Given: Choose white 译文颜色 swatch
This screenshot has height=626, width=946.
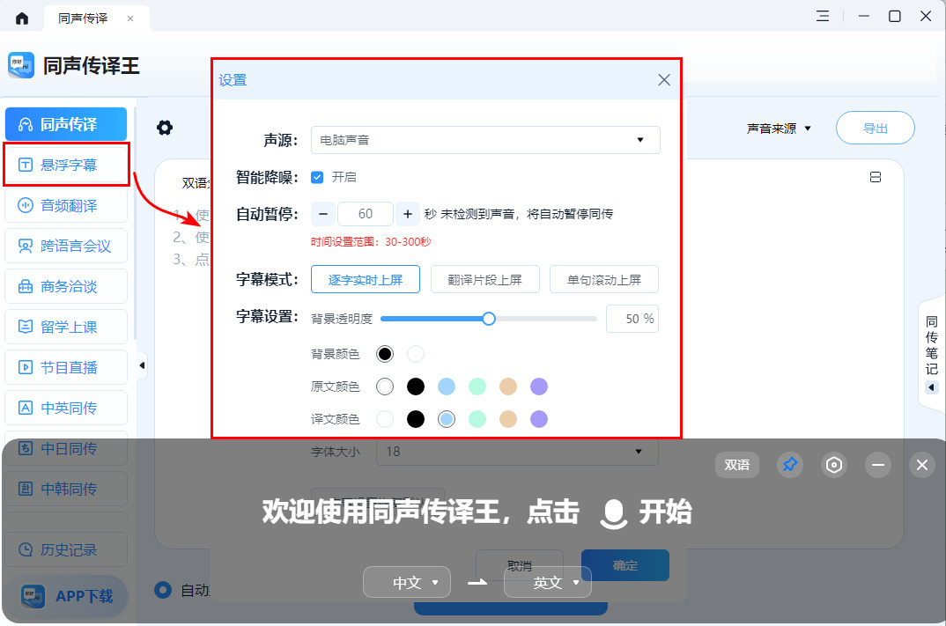Looking at the screenshot, I should (x=384, y=419).
